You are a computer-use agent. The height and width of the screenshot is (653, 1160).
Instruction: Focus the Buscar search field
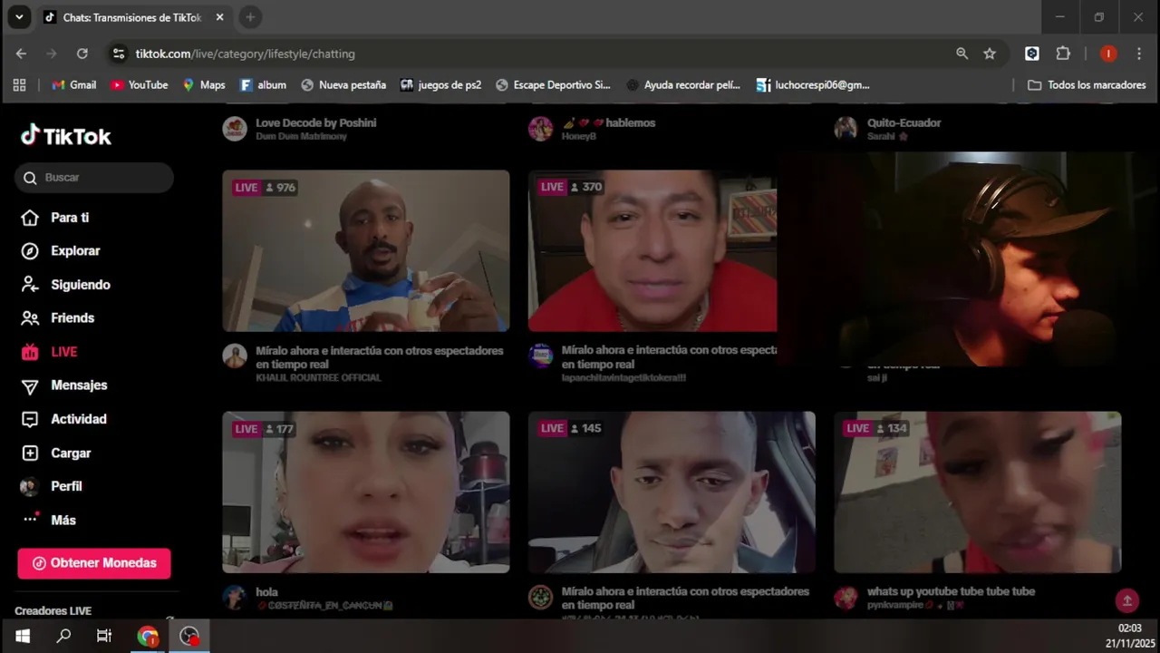pyautogui.click(x=94, y=178)
